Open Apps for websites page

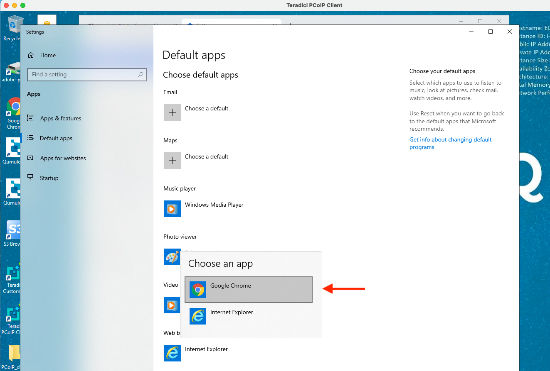(63, 158)
